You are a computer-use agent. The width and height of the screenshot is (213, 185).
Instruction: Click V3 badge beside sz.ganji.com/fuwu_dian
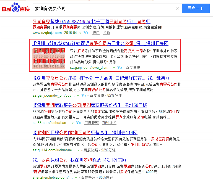coord(120,67)
